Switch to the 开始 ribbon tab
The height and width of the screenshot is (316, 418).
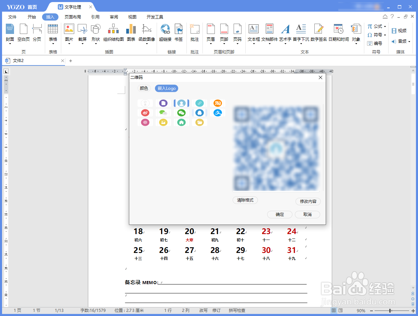point(32,17)
